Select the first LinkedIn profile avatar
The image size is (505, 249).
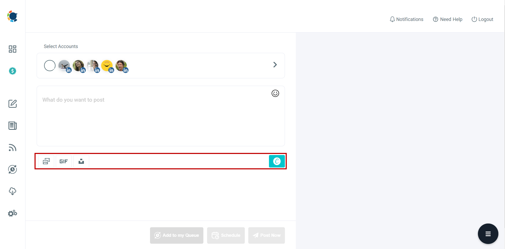pyautogui.click(x=64, y=65)
